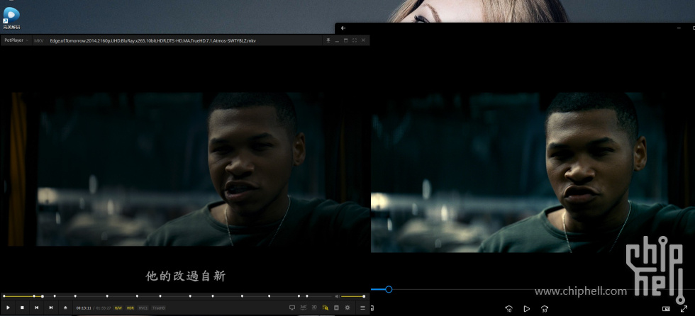Go to previous file in PotPlayer
The height and width of the screenshot is (316, 695).
click(37, 307)
